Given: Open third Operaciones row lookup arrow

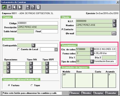Looking at the screenshot, I should point(8,72).
